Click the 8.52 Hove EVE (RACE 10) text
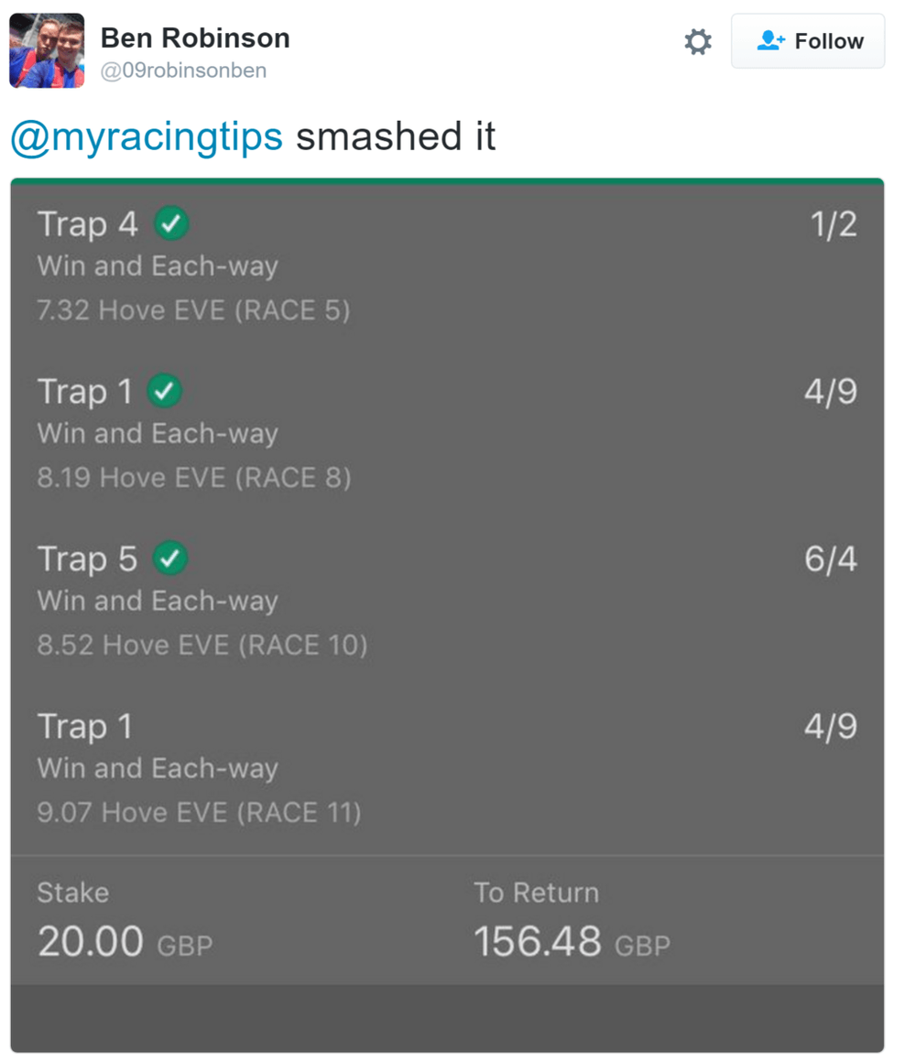Viewport: 916px width, 1062px height. 202,645
